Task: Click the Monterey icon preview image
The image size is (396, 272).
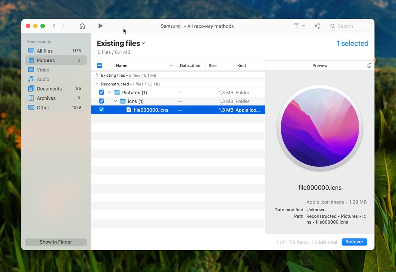Action: point(320,128)
